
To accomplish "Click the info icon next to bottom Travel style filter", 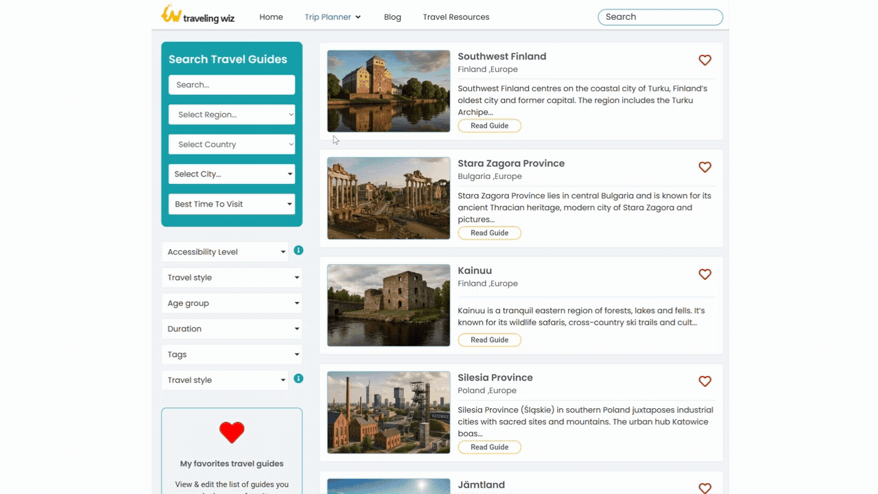I will tap(298, 378).
